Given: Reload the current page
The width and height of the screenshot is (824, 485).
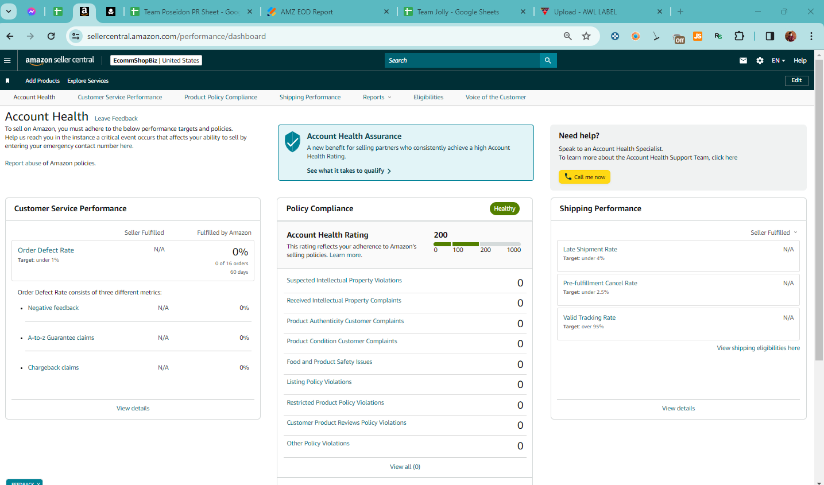Looking at the screenshot, I should point(51,36).
